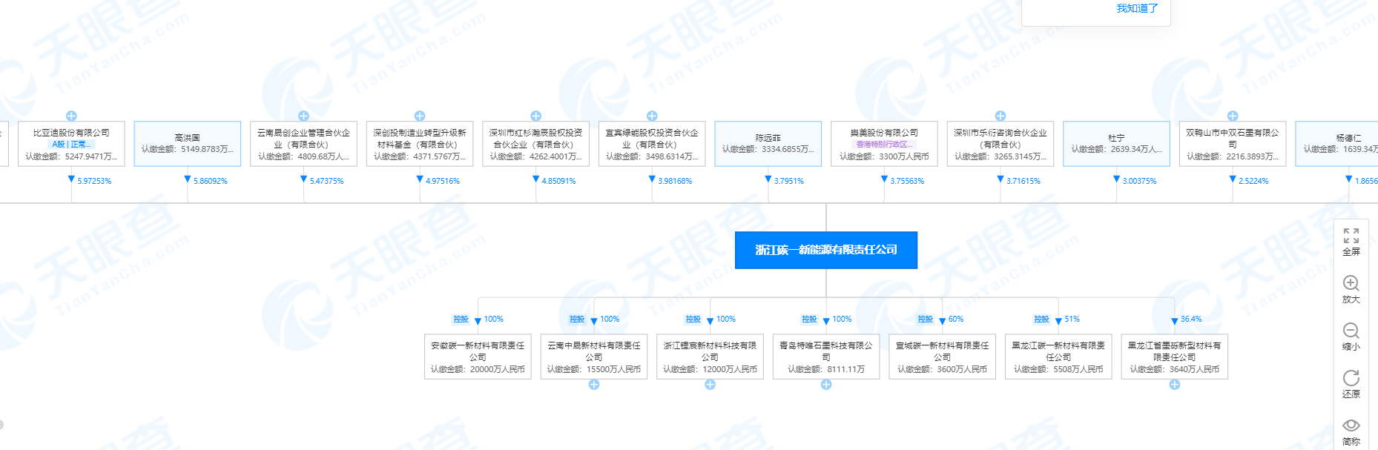The image size is (1378, 450).
Task: Open the 宜宾绿能股权投资合伙企业 card
Action: coord(652,144)
